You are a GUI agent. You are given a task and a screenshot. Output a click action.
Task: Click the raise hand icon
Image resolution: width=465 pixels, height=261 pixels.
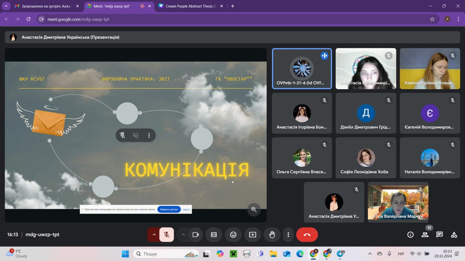272,235
